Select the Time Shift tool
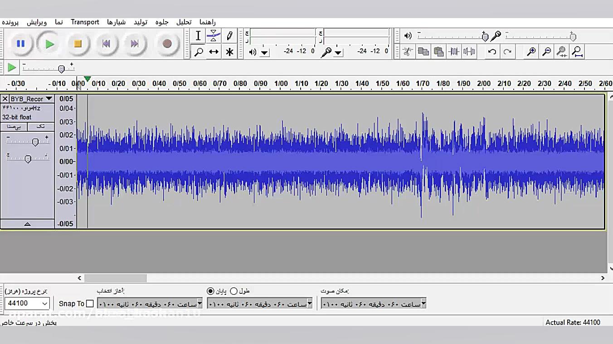 (x=214, y=52)
